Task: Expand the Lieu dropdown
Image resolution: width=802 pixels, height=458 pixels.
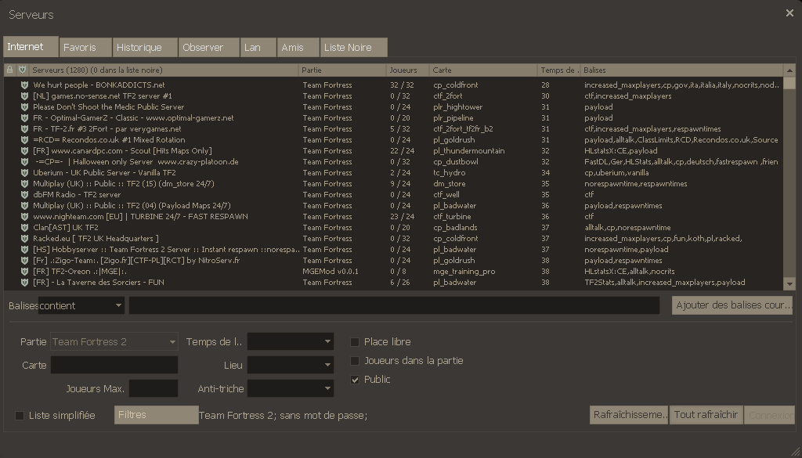Action: point(291,365)
